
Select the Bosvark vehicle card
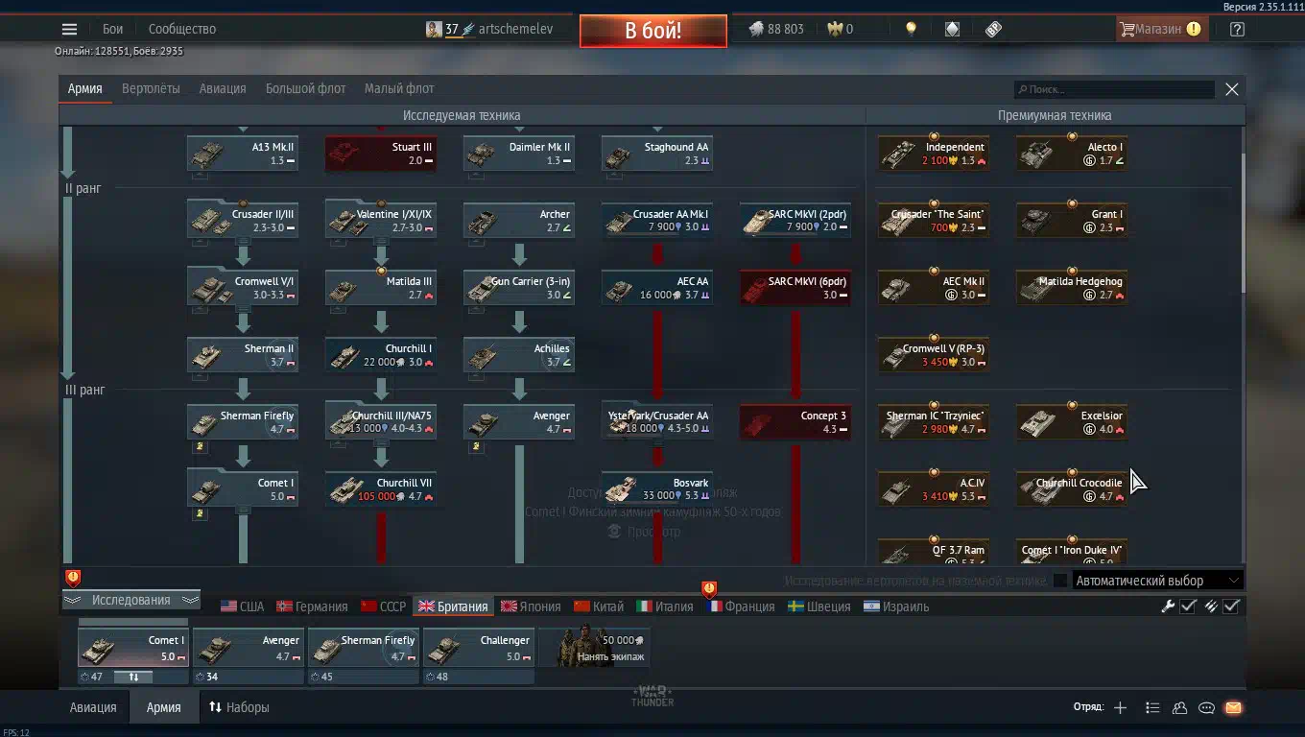click(657, 488)
